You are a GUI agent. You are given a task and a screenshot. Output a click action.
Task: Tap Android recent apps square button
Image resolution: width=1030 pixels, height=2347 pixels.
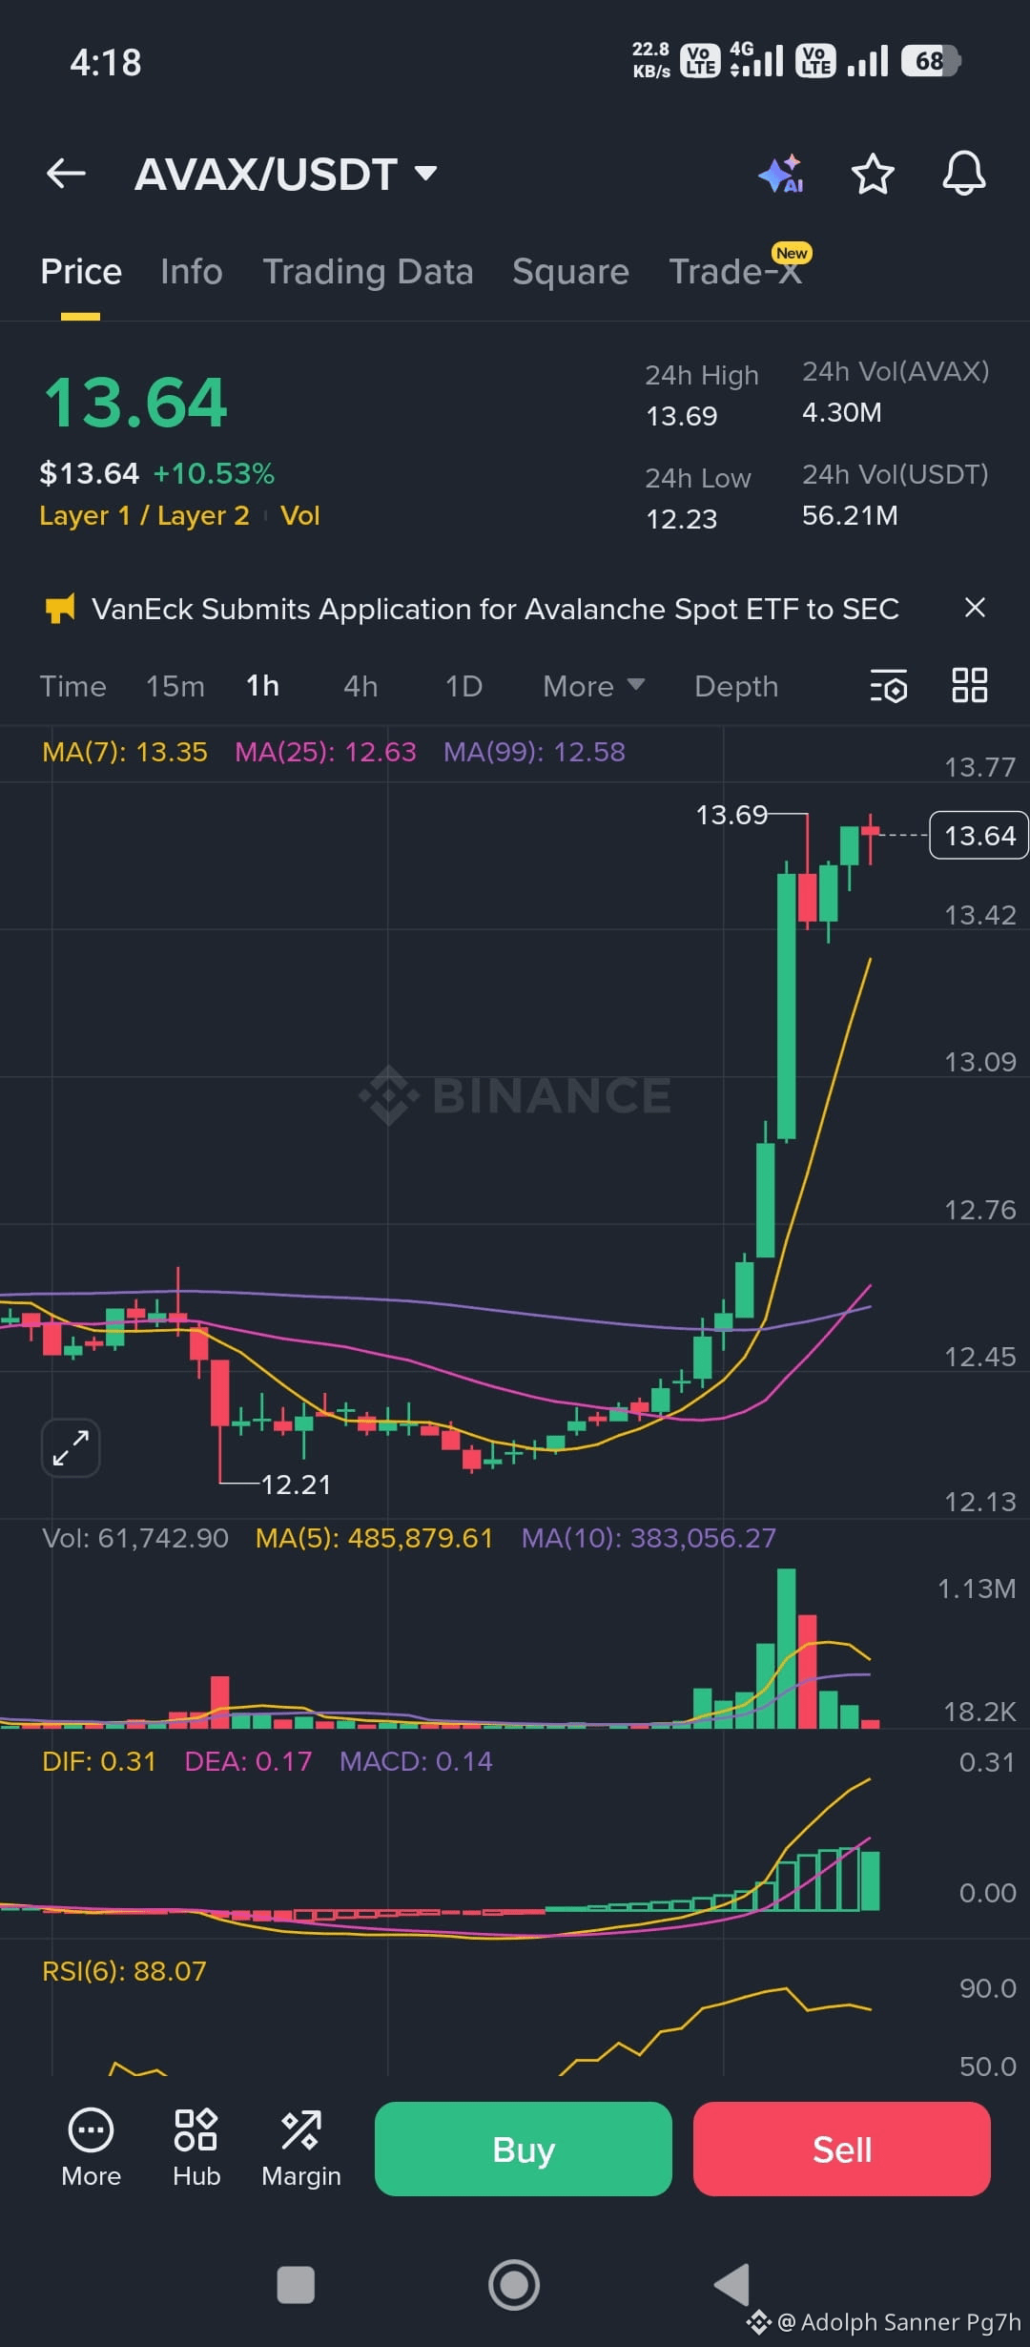[x=296, y=2285]
